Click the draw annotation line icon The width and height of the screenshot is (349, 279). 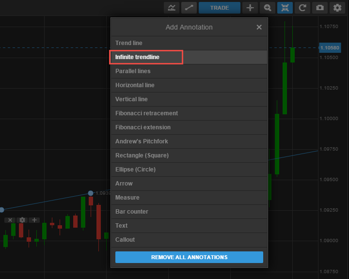point(188,8)
